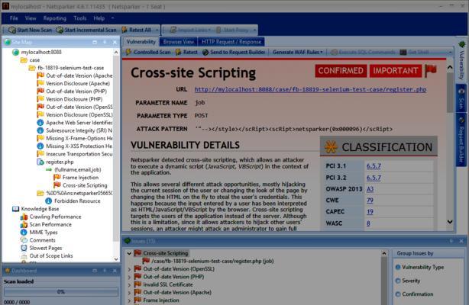
Task: Expand the Frame Injection issue group
Action: tap(129, 300)
